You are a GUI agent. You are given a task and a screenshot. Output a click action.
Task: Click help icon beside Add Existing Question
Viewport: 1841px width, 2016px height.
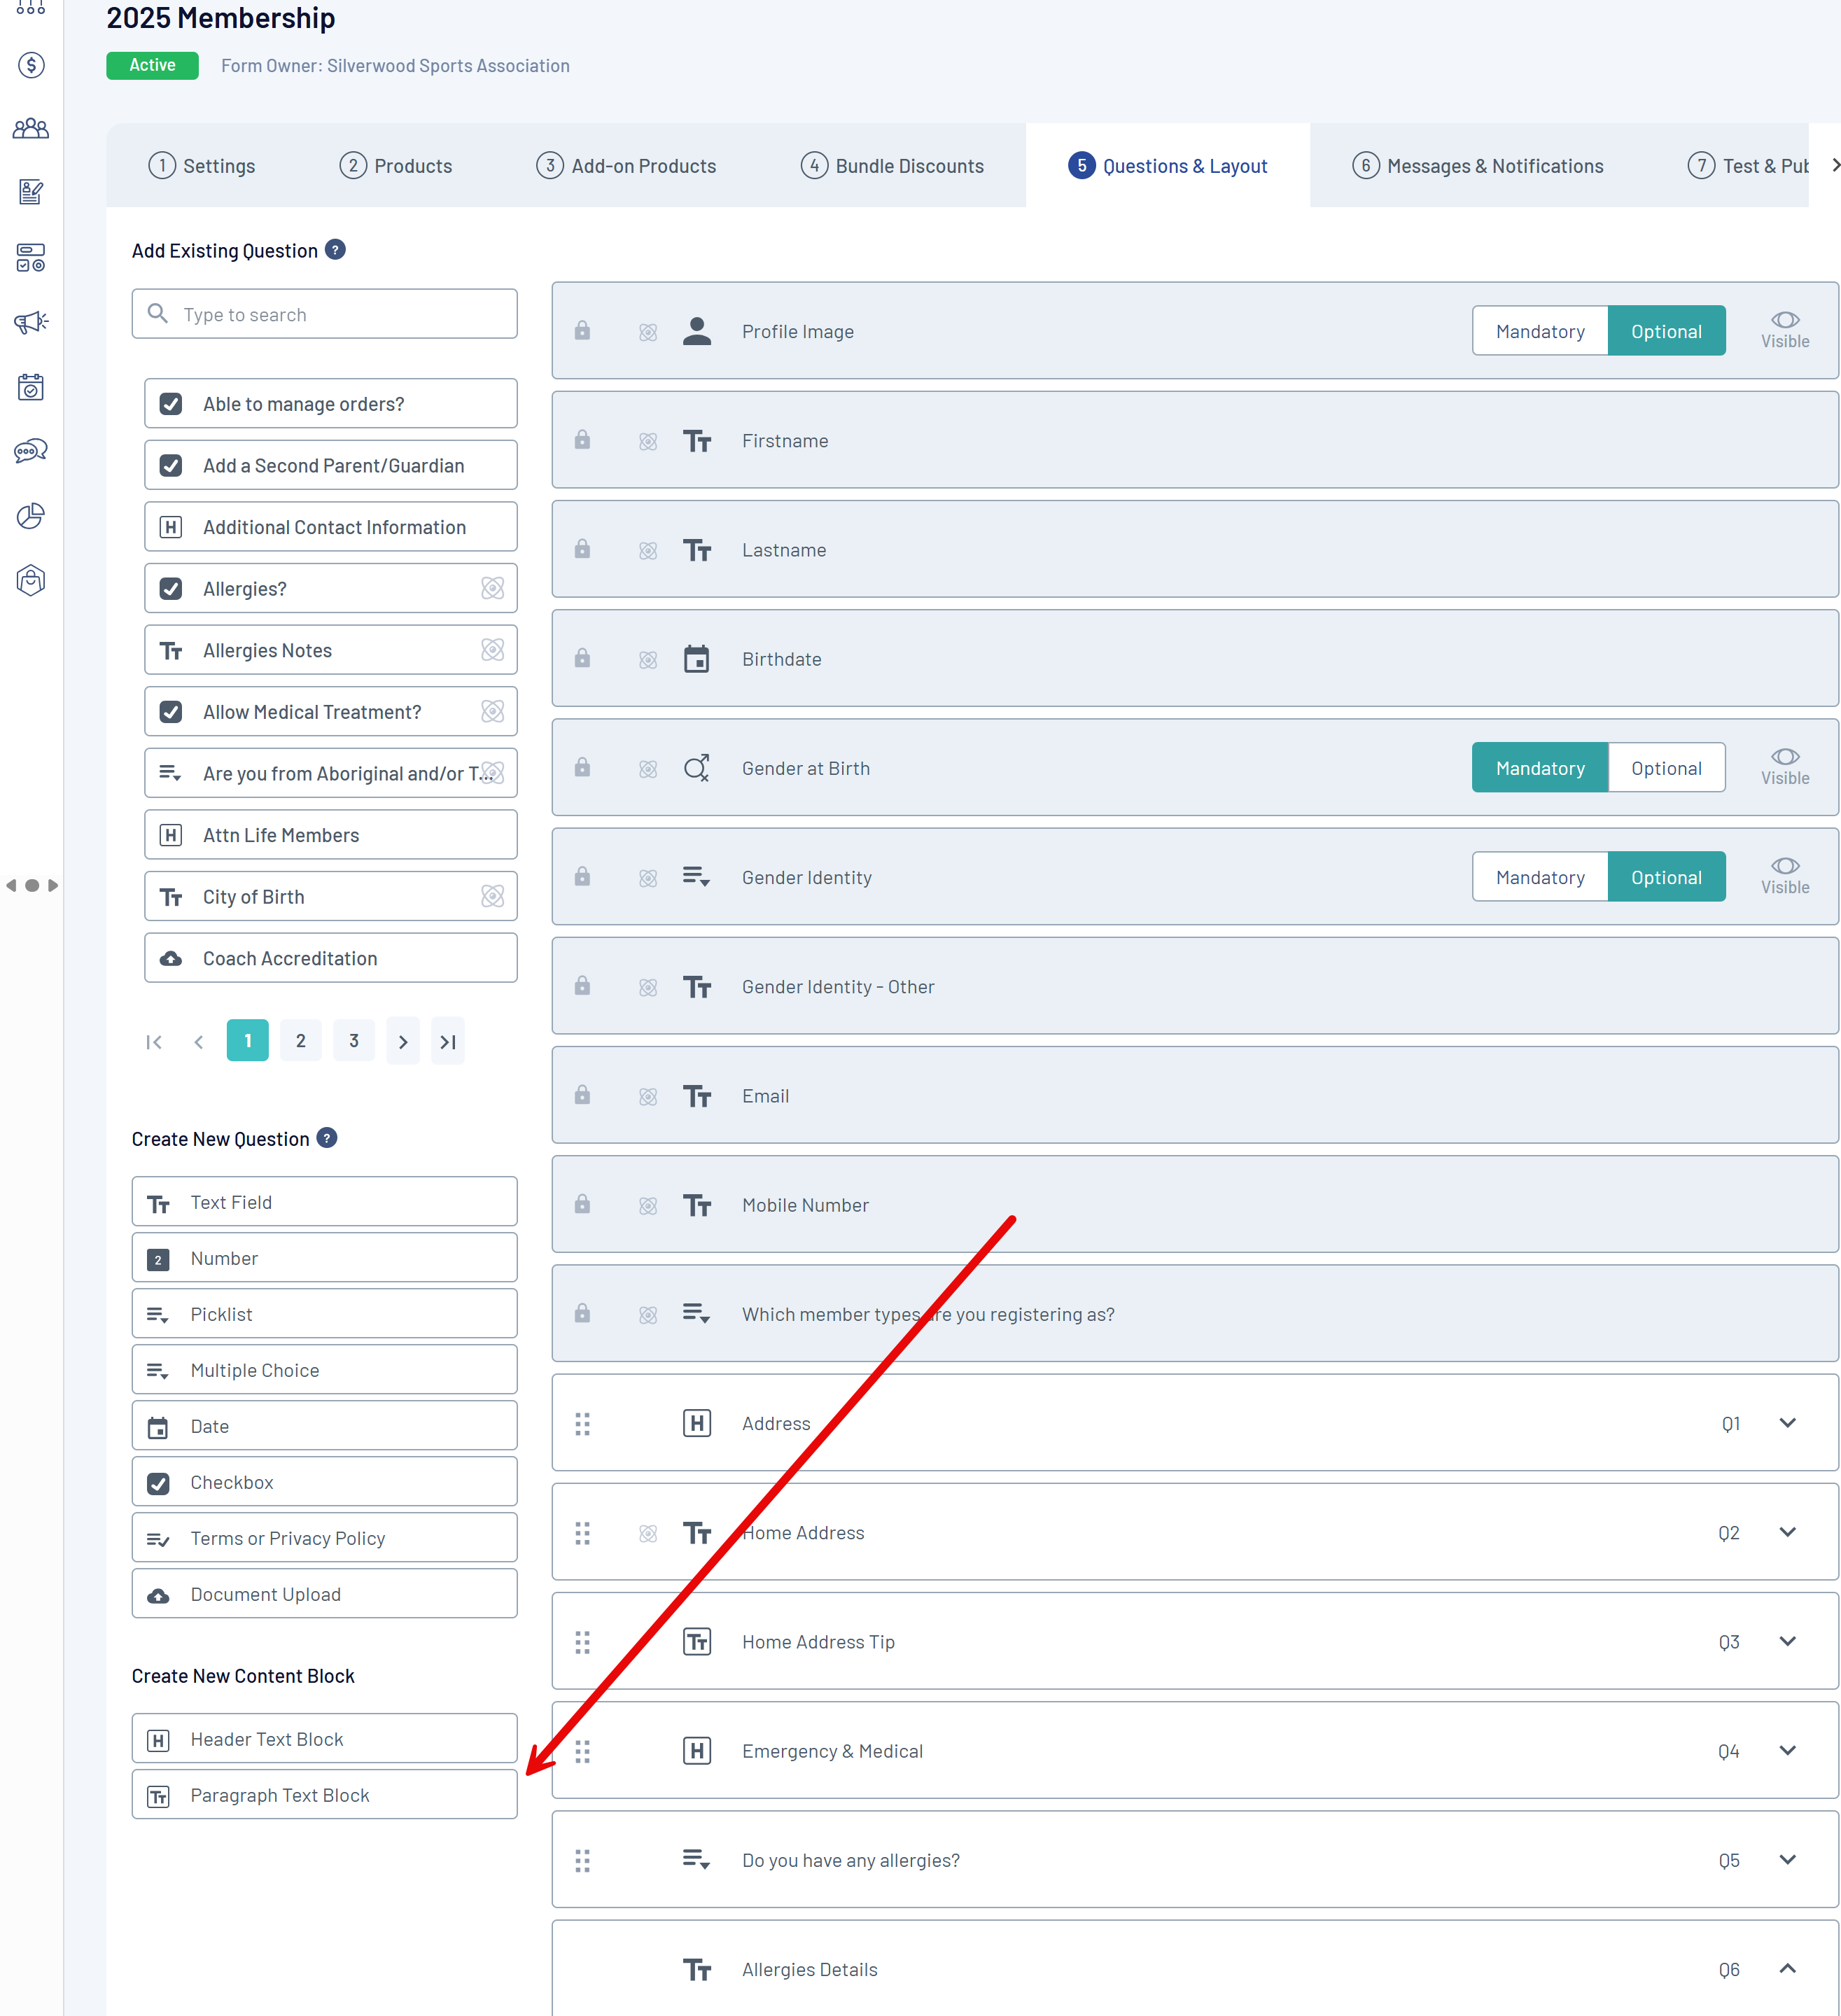336,250
